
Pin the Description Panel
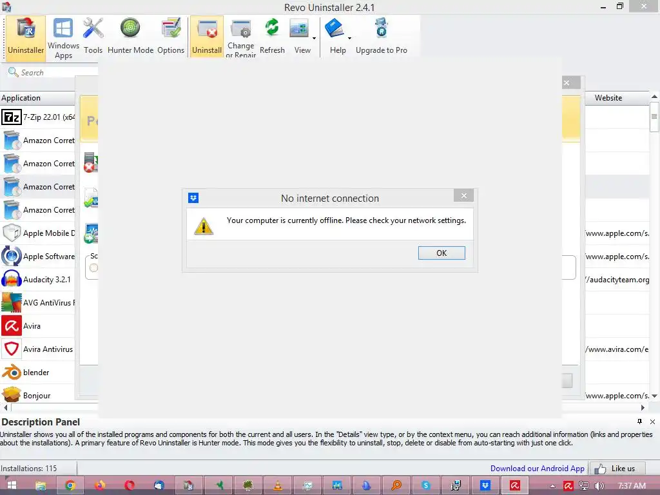click(x=640, y=422)
